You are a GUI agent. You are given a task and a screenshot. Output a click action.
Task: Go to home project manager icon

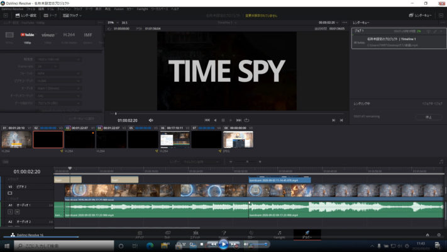pos(428,234)
